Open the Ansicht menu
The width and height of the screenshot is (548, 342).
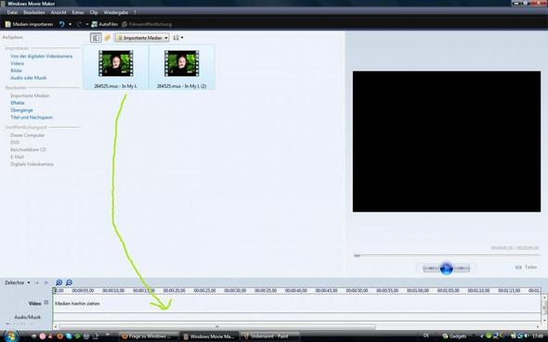(59, 13)
